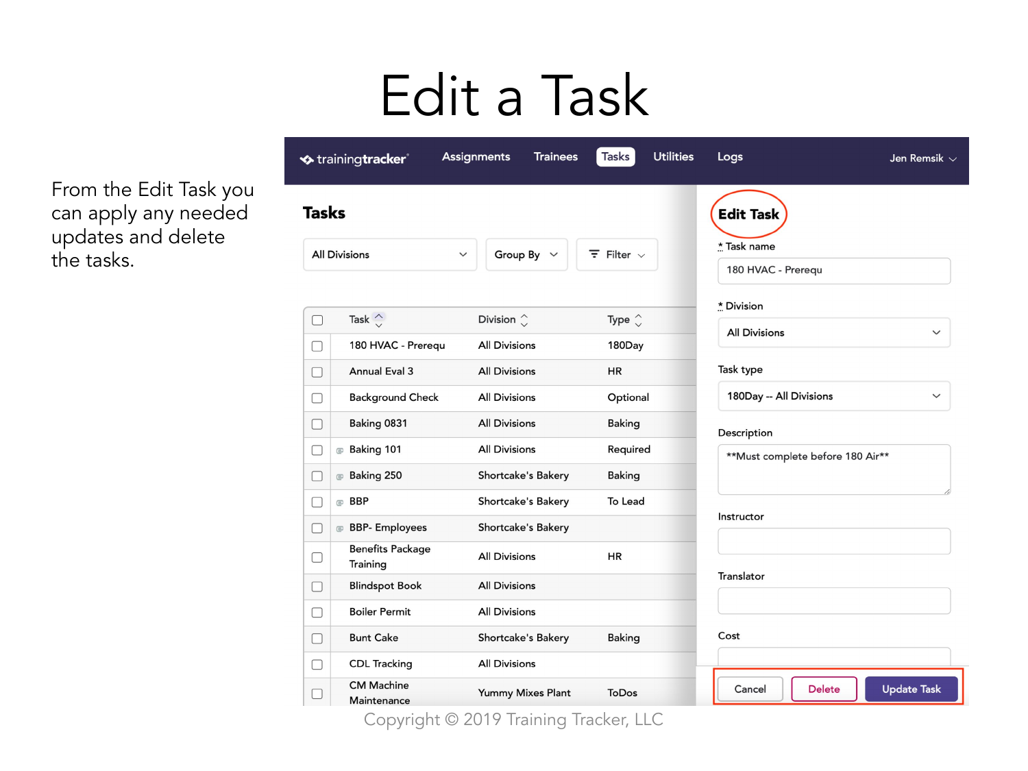Click 'To Lead' type cell
The width and height of the screenshot is (1028, 771).
click(626, 502)
